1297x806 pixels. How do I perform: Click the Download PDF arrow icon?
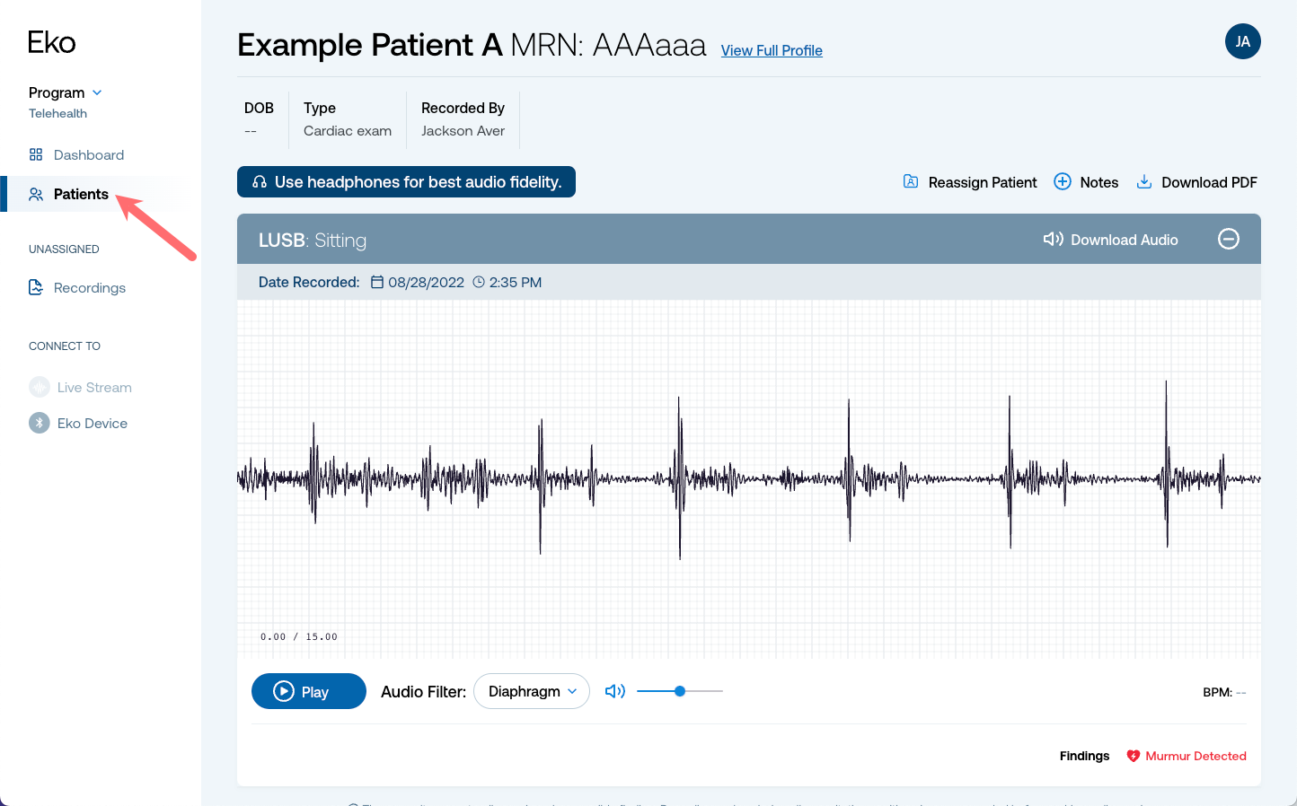[x=1144, y=181]
